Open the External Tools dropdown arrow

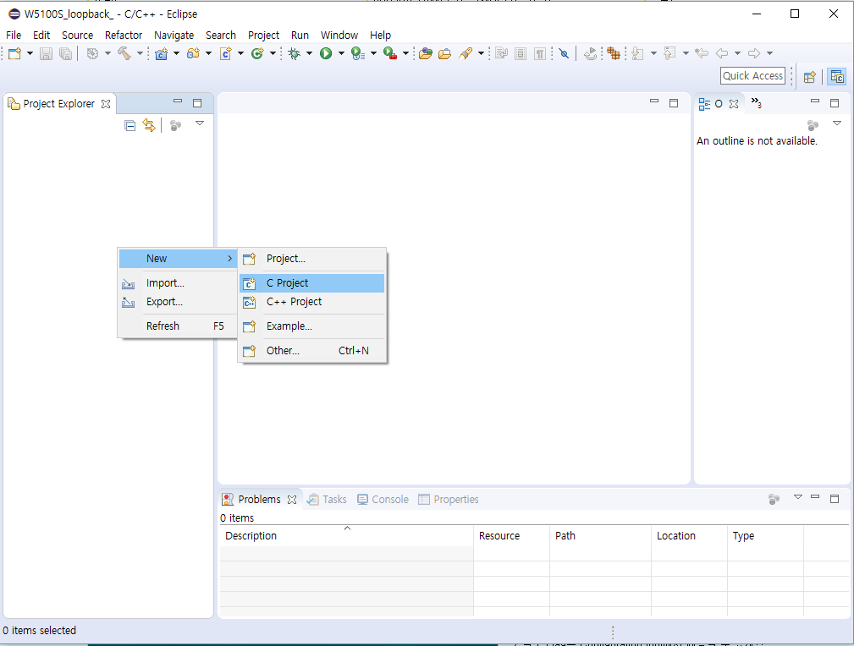point(405,53)
